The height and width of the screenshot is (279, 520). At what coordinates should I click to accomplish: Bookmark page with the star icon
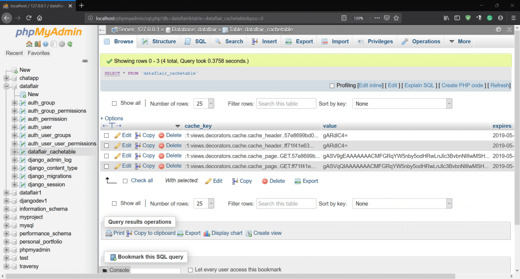(x=396, y=18)
